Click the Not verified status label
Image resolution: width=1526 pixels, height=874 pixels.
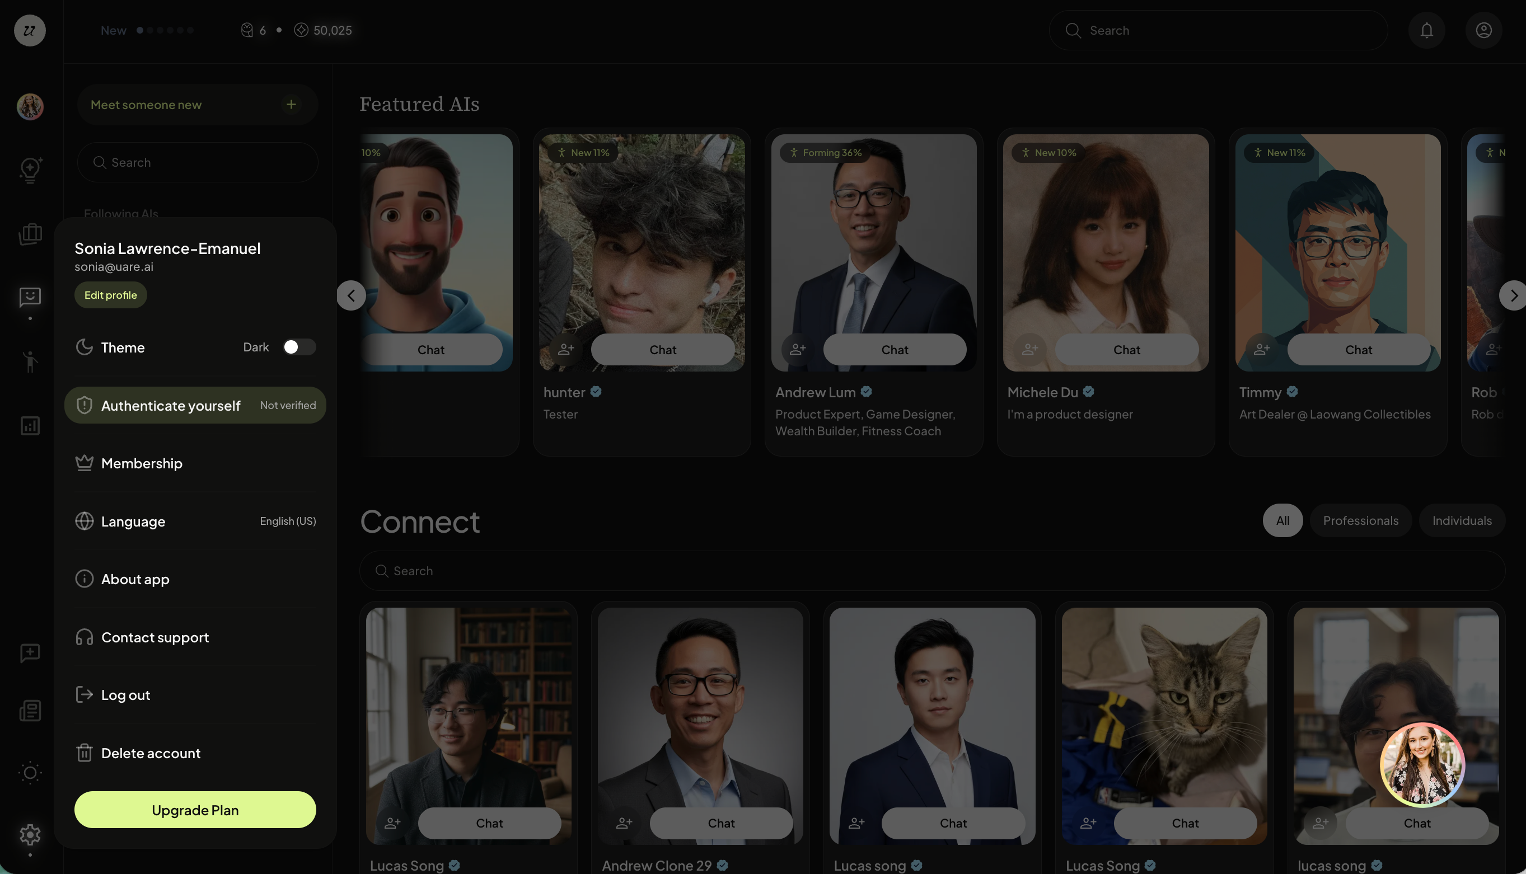(x=288, y=405)
